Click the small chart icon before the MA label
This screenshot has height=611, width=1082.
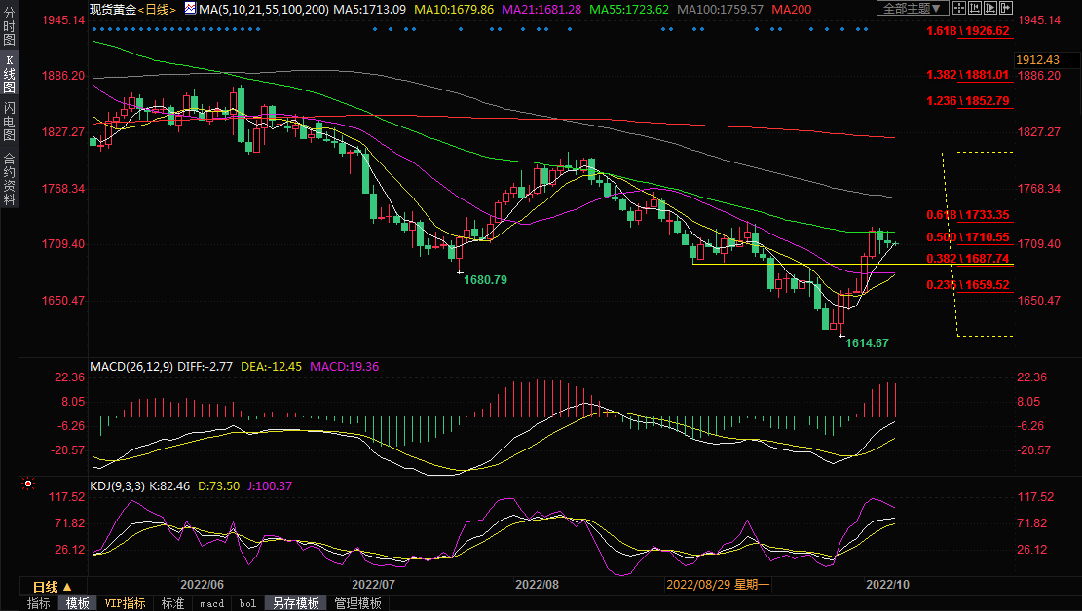(189, 9)
